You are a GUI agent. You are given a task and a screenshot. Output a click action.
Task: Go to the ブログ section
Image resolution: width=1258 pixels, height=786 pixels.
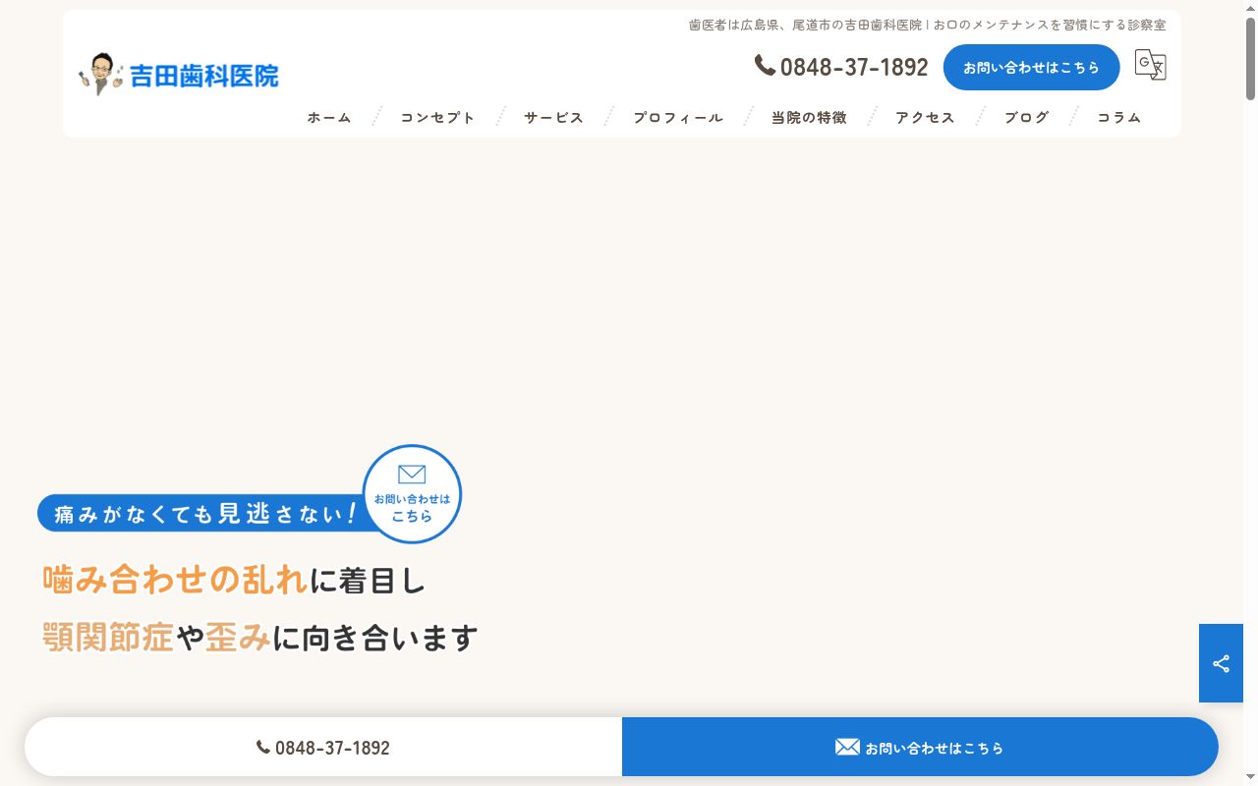(x=1027, y=117)
